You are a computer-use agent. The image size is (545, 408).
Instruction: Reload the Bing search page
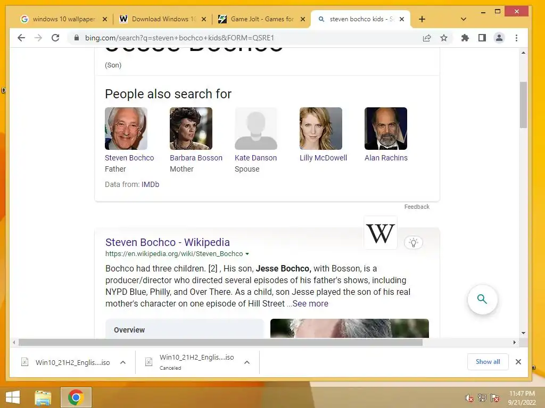pyautogui.click(x=55, y=38)
